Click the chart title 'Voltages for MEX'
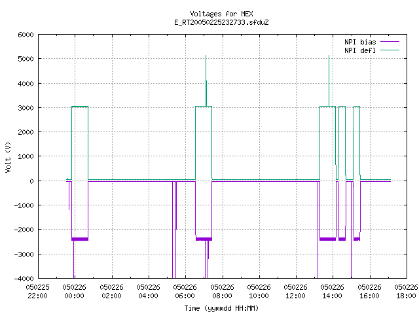The width and height of the screenshot is (419, 314). tap(221, 14)
